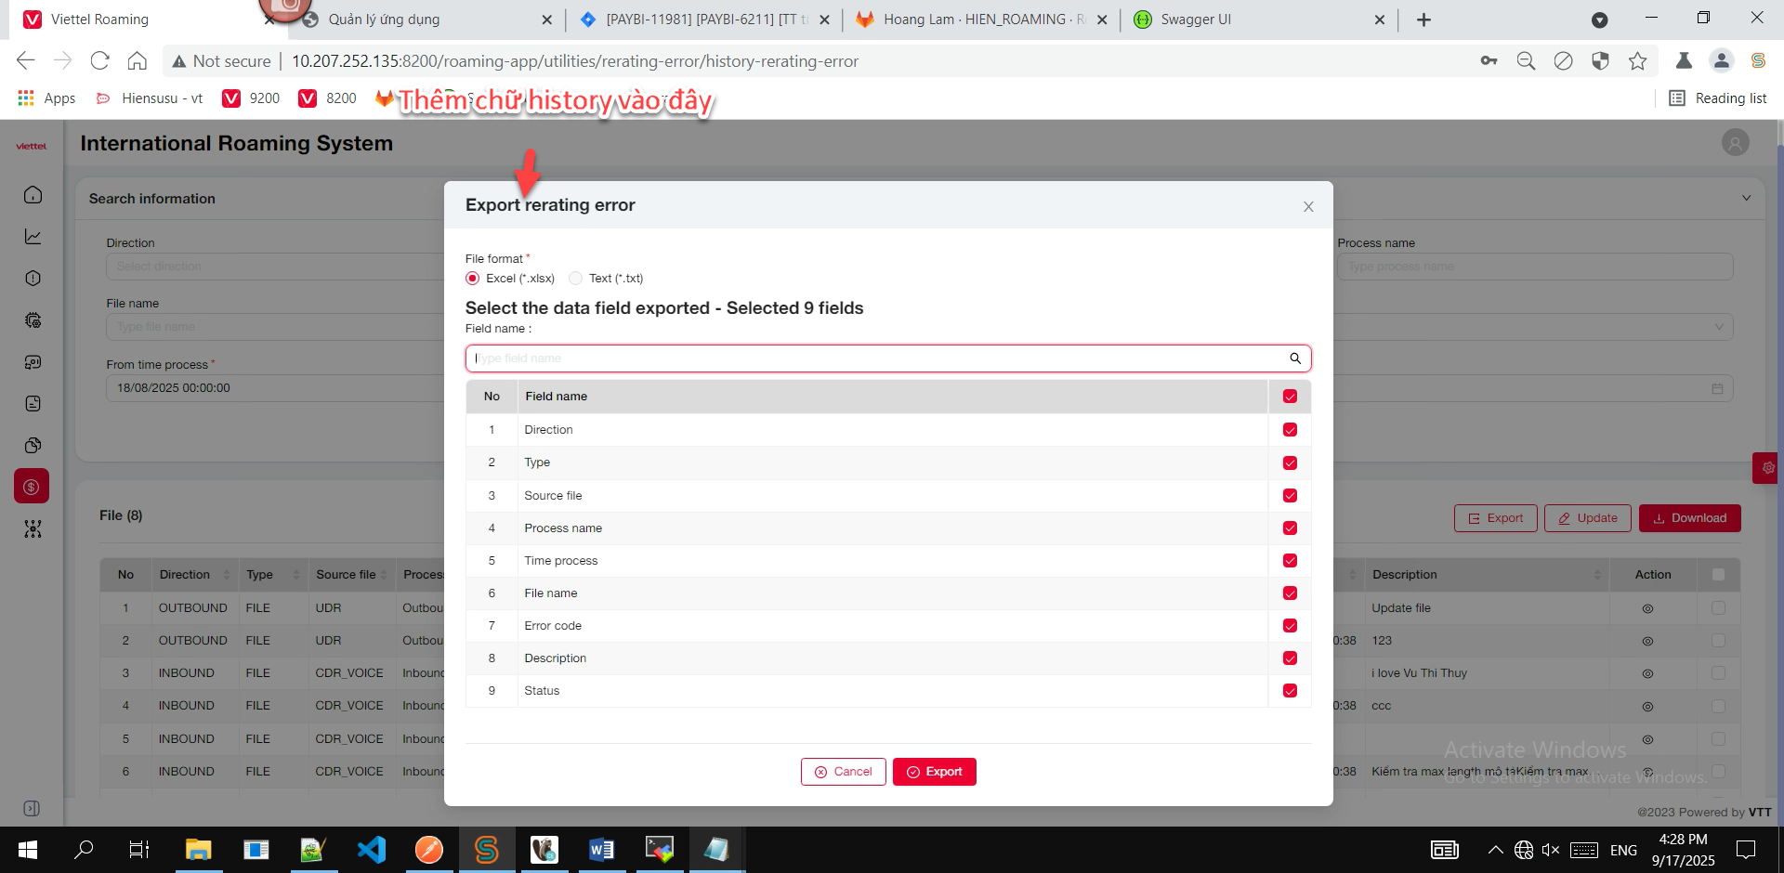1784x873 pixels.
Task: Open the 9200 bookmark
Action: (252, 98)
